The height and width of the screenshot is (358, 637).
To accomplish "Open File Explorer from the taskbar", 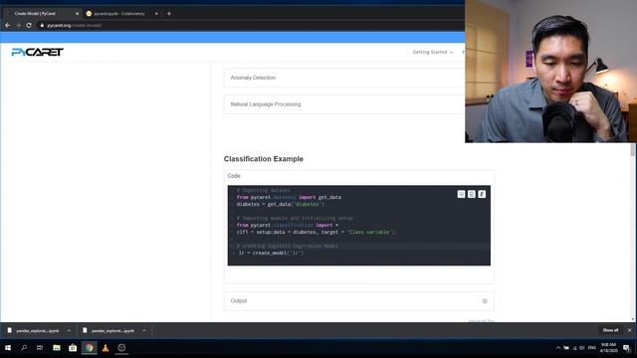I will coord(57,348).
